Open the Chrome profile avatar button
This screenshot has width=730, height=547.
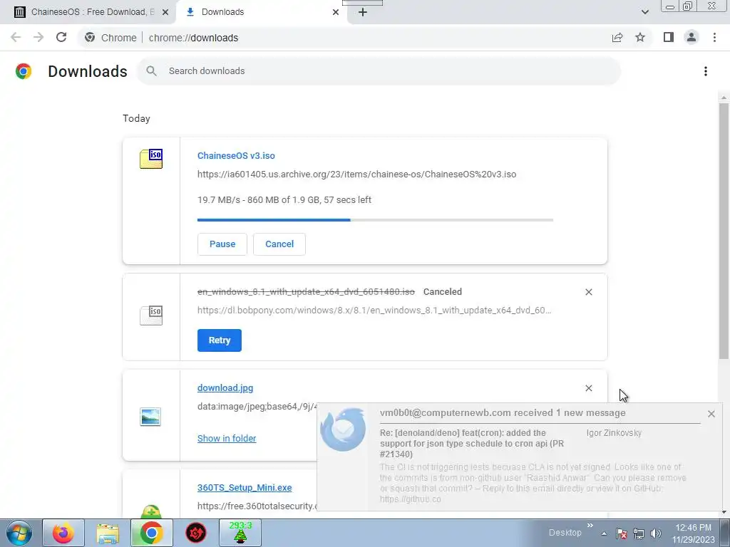(692, 38)
